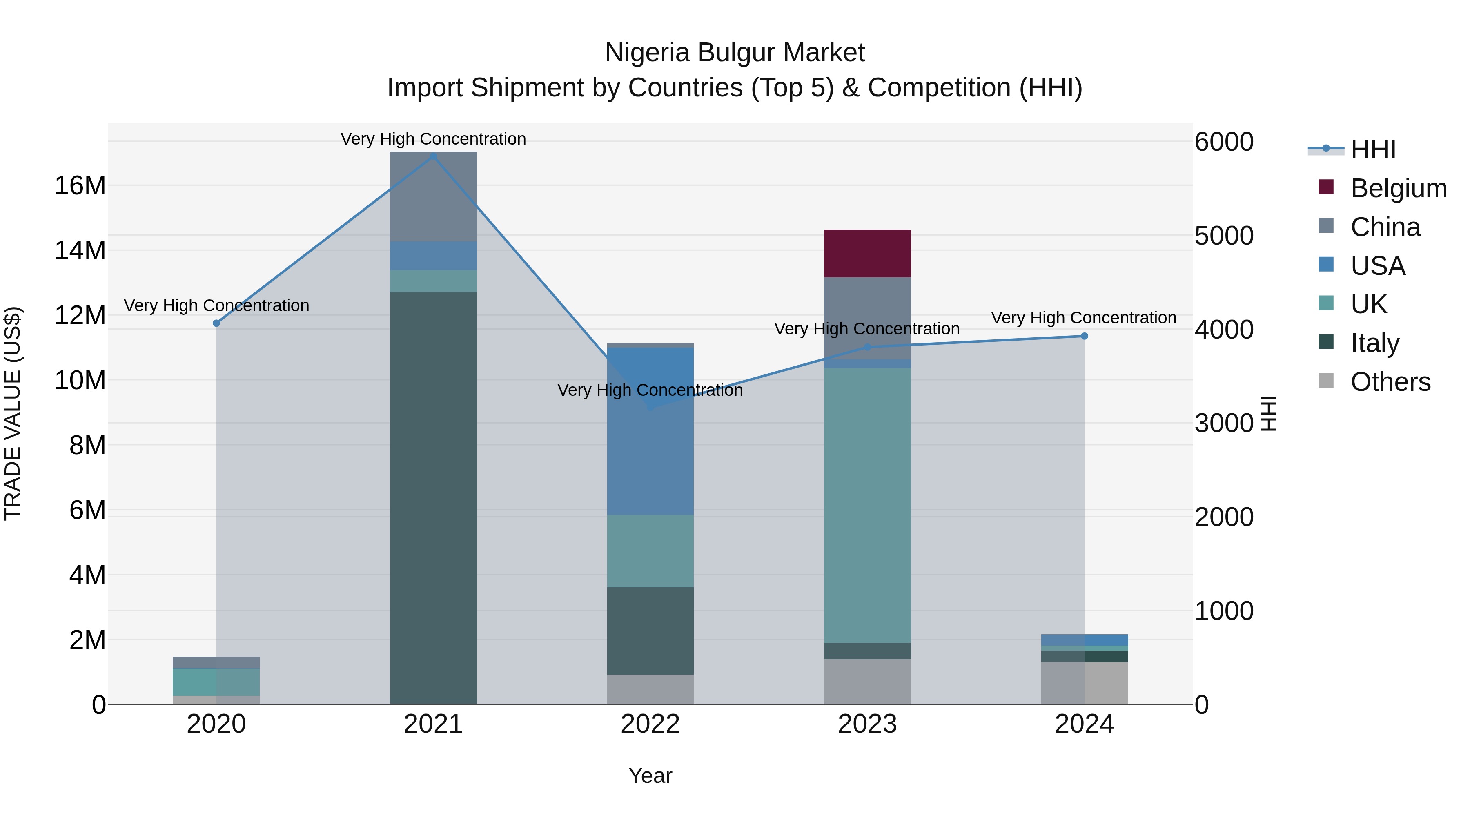
Task: Click the Belgium legend color swatch
Action: coord(1326,187)
